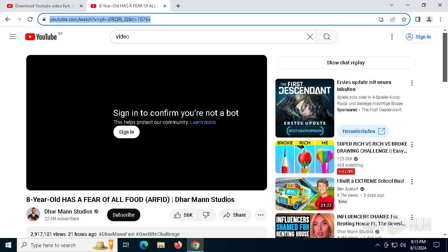
Task: Open Windows Start menu
Action: [8, 245]
